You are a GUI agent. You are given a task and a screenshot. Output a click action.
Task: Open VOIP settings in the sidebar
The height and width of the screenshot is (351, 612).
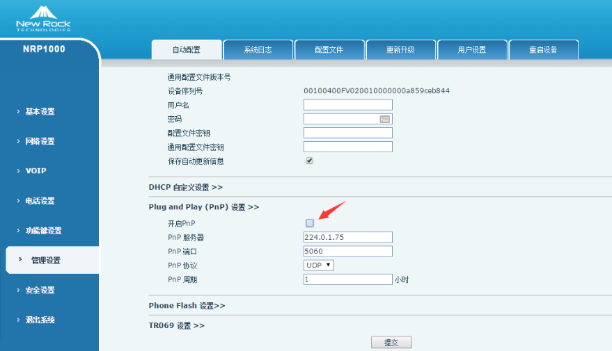pos(36,170)
